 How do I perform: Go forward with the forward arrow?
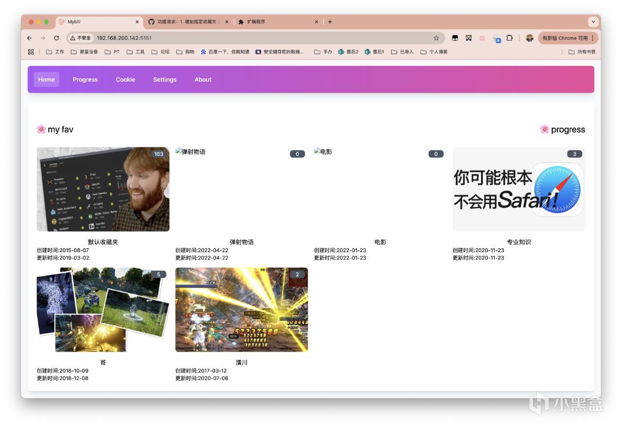click(x=43, y=38)
